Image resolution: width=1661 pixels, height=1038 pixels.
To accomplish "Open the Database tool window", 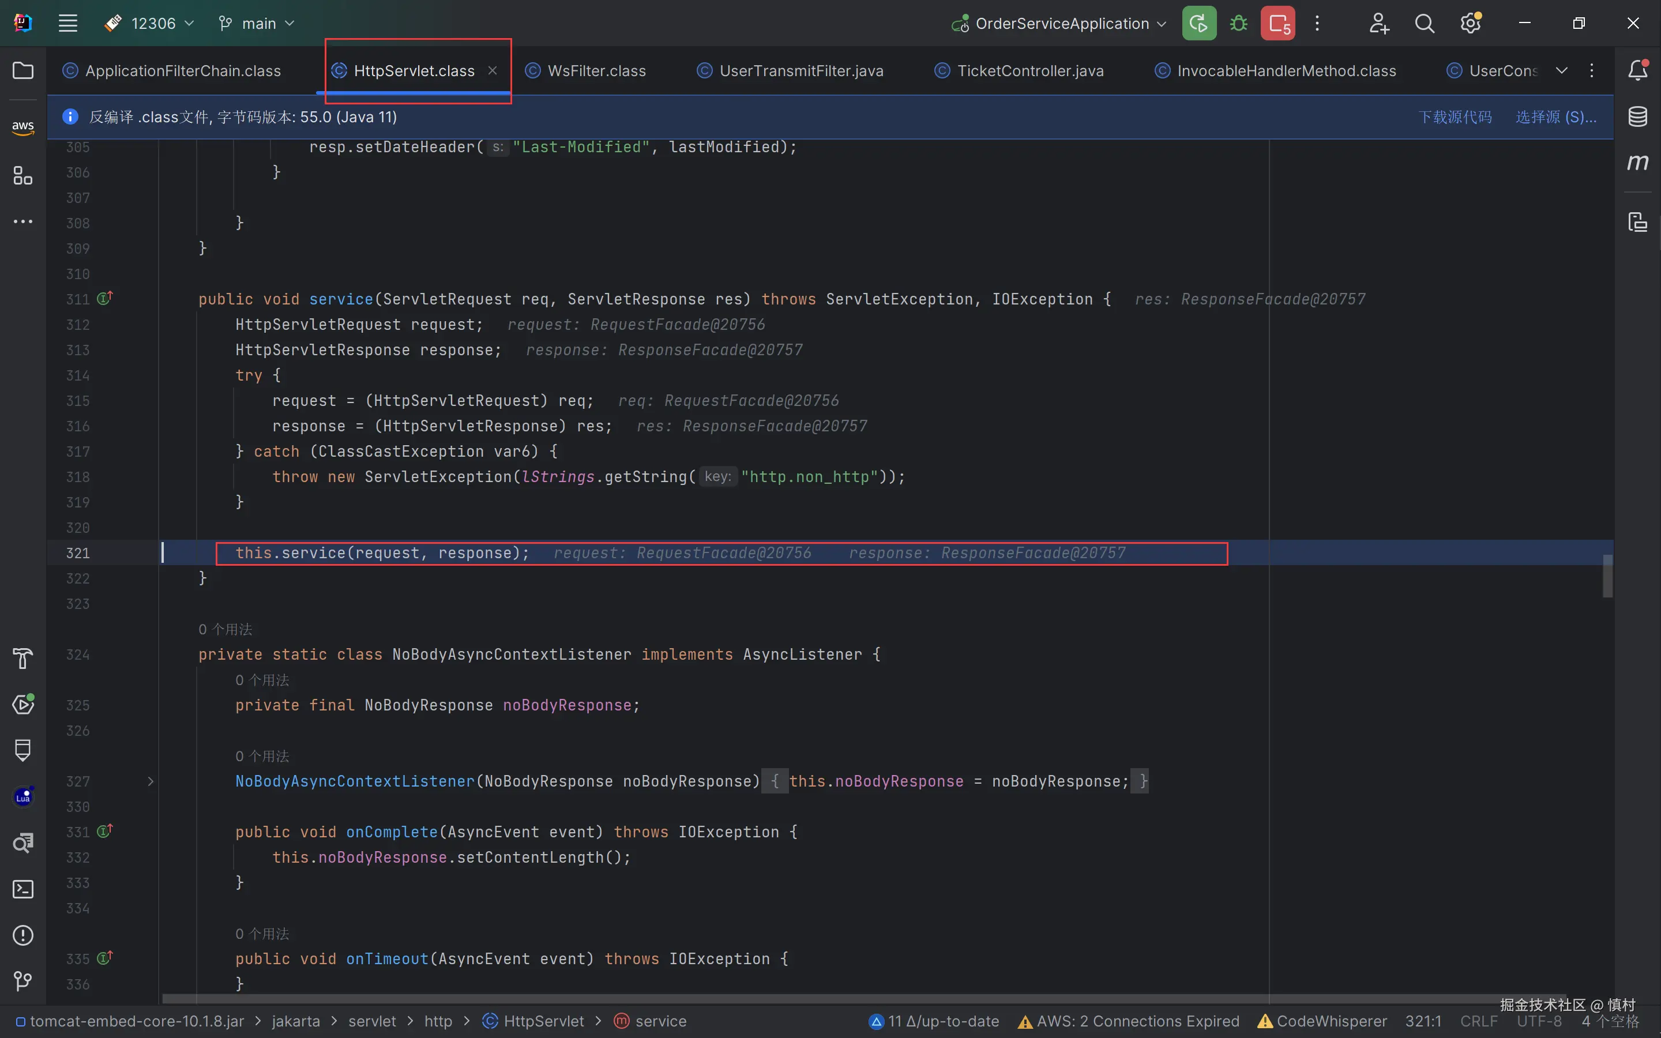I will (1638, 116).
